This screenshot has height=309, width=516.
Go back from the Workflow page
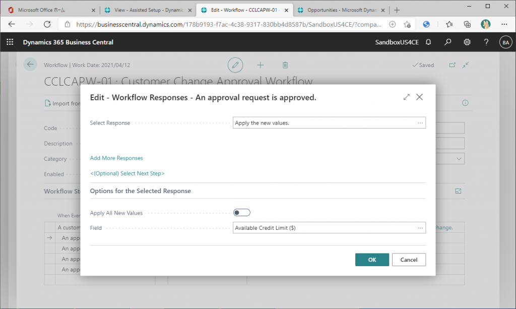point(30,65)
